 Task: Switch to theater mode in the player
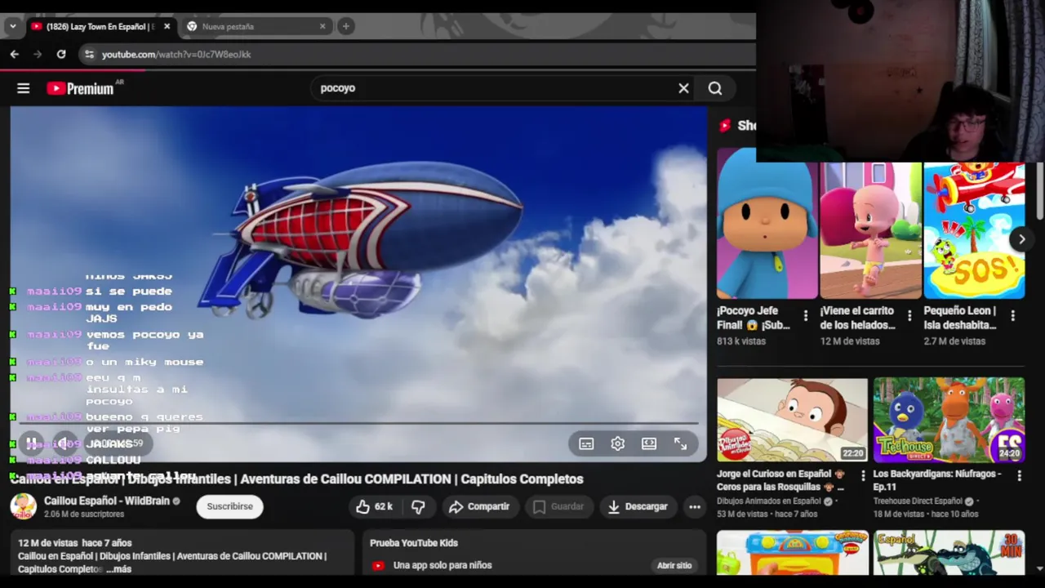click(649, 443)
